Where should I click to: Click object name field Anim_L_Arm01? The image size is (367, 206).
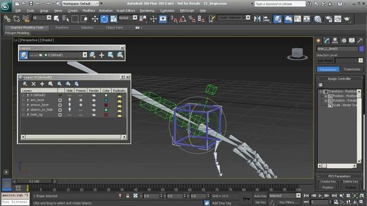[x=337, y=49]
